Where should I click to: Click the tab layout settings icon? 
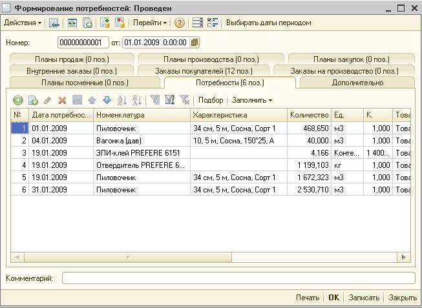coord(198,23)
